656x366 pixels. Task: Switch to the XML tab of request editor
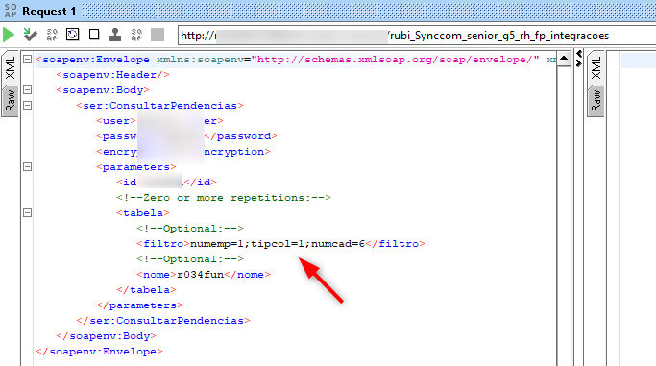click(10, 68)
